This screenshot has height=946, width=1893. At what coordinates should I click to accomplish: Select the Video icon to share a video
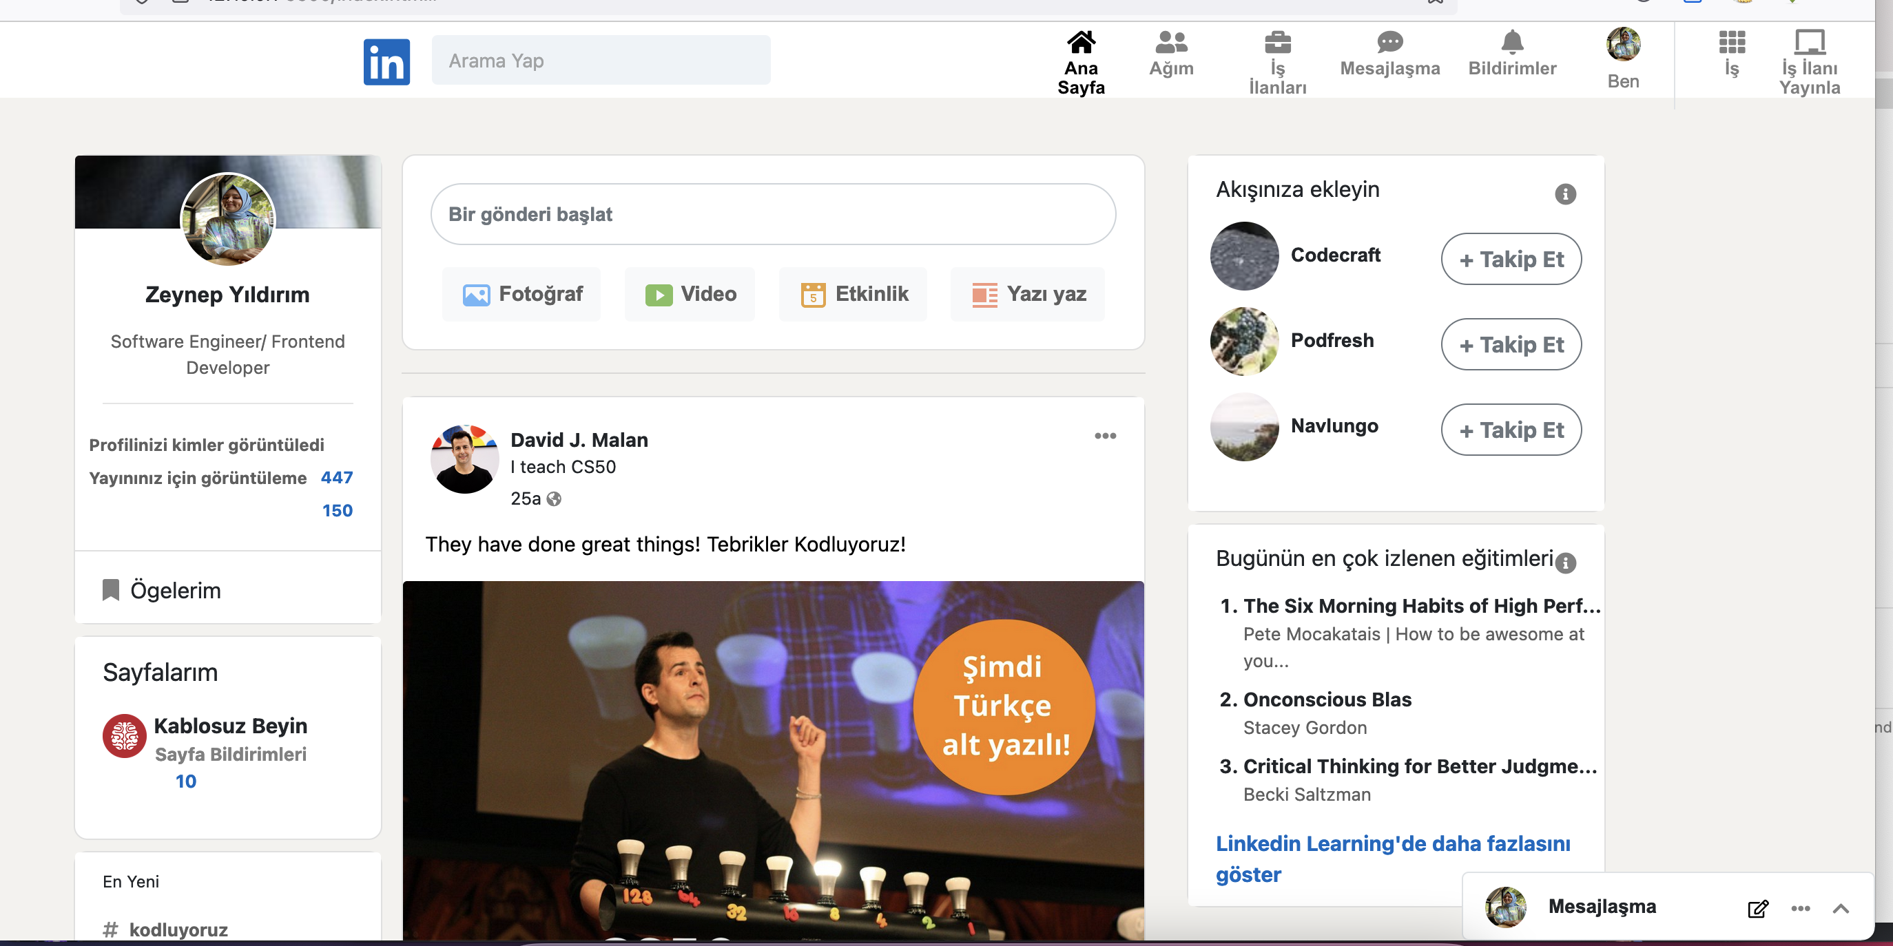[x=660, y=293]
